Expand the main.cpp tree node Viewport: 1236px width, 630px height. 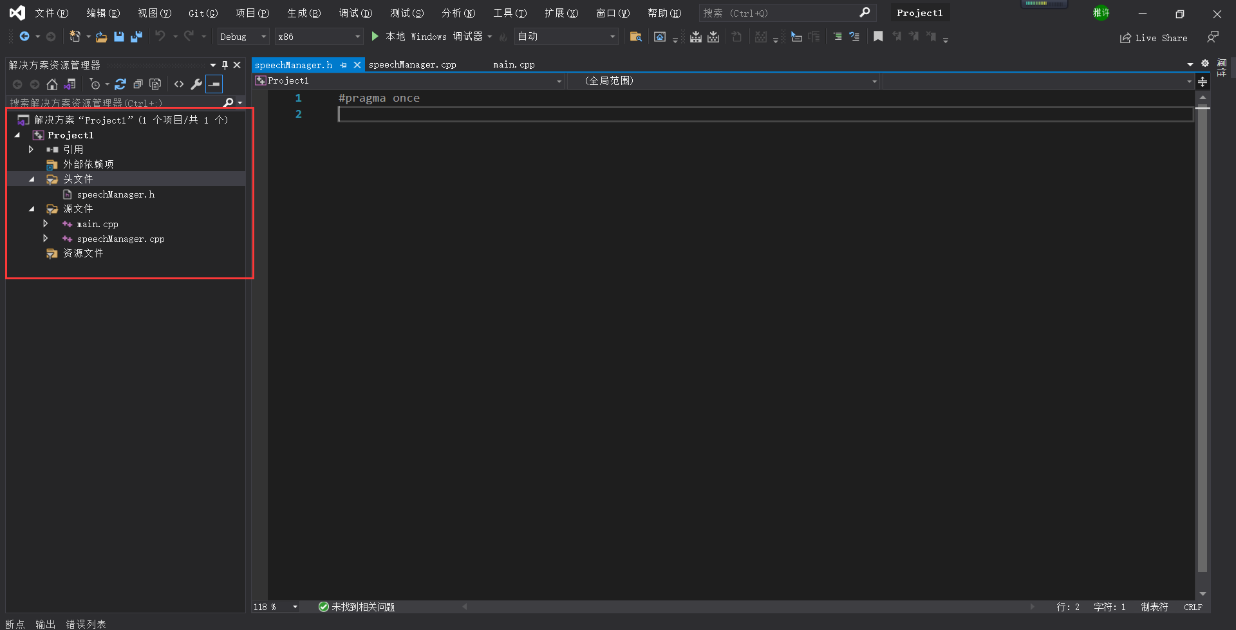click(45, 223)
